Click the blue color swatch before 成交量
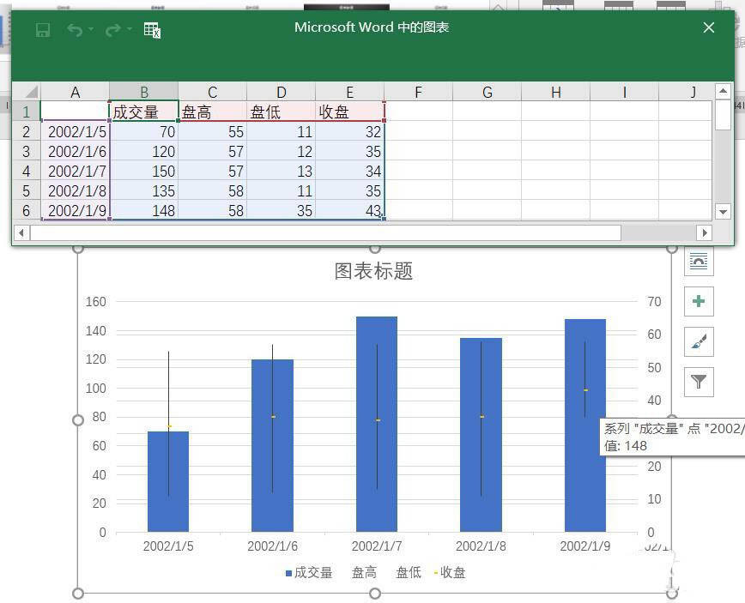Viewport: 745px width, 603px height. pyautogui.click(x=290, y=572)
